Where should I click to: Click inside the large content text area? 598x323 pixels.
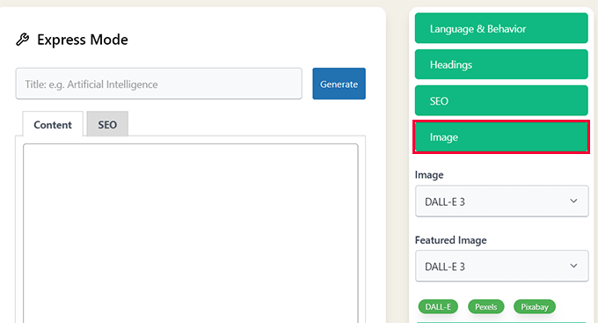(190, 233)
